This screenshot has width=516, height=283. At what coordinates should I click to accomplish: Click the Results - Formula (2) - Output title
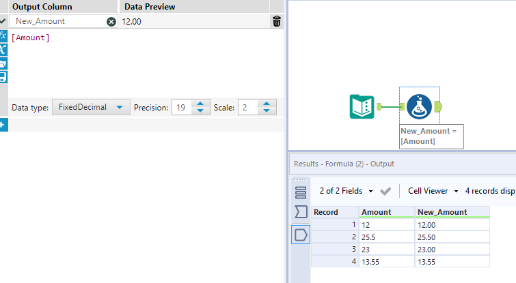(344, 164)
